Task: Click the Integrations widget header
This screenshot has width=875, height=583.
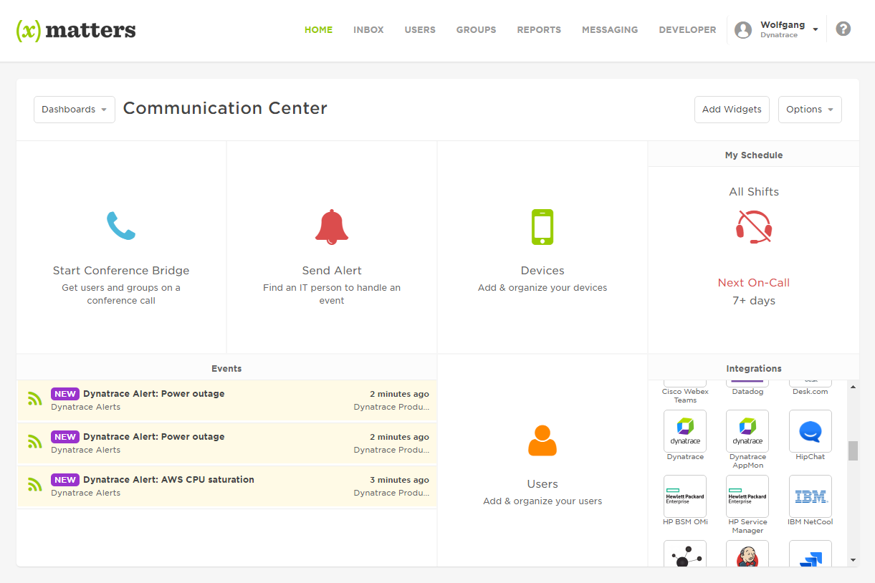Action: coord(754,368)
